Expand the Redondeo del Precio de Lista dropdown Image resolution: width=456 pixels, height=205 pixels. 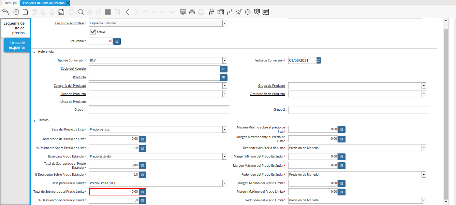point(424,148)
